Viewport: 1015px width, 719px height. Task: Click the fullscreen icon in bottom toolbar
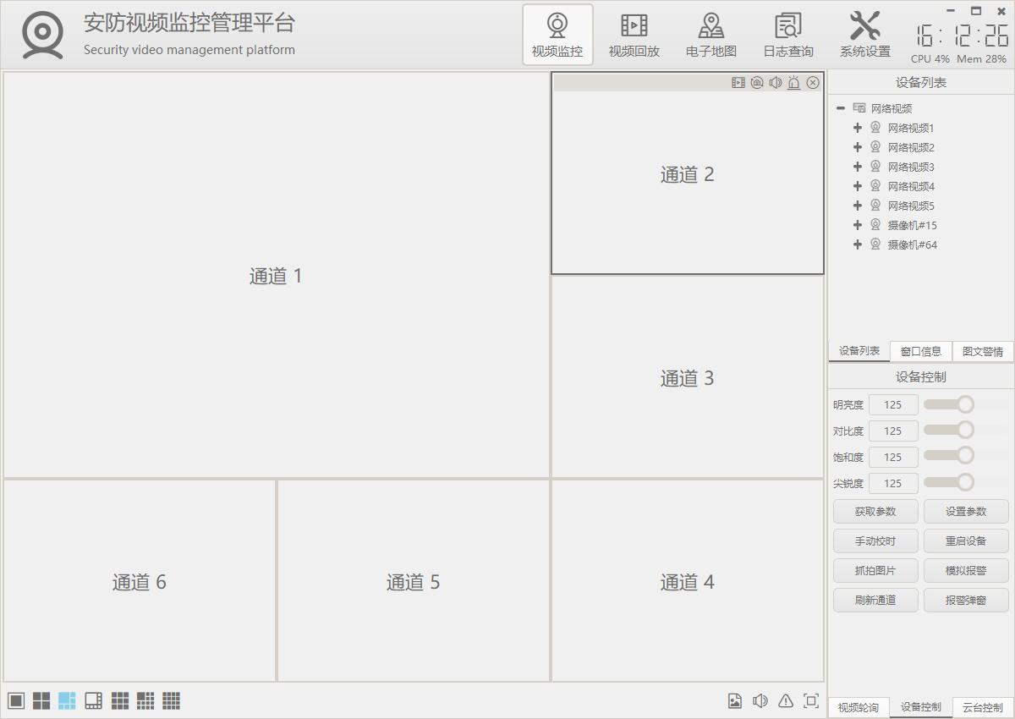pyautogui.click(x=811, y=700)
